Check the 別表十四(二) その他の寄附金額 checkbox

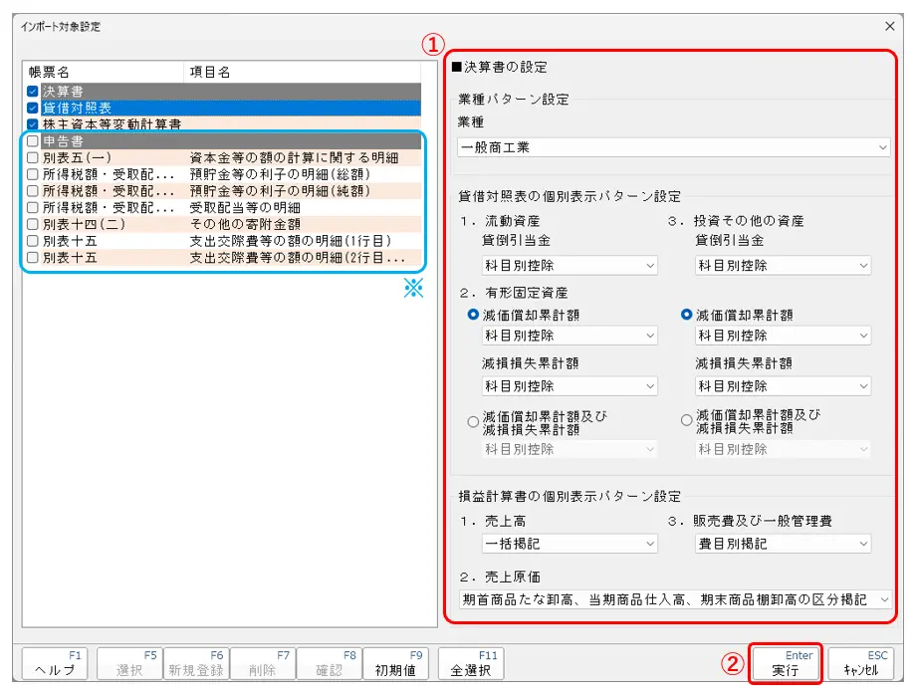pyautogui.click(x=33, y=224)
